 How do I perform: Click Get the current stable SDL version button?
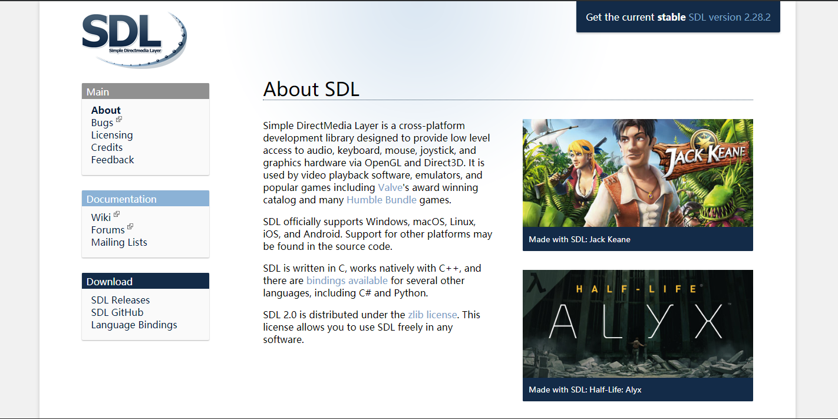pyautogui.click(x=678, y=17)
